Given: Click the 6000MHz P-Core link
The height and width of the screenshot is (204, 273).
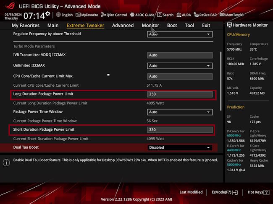Looking at the screenshot, I should click(x=234, y=135).
